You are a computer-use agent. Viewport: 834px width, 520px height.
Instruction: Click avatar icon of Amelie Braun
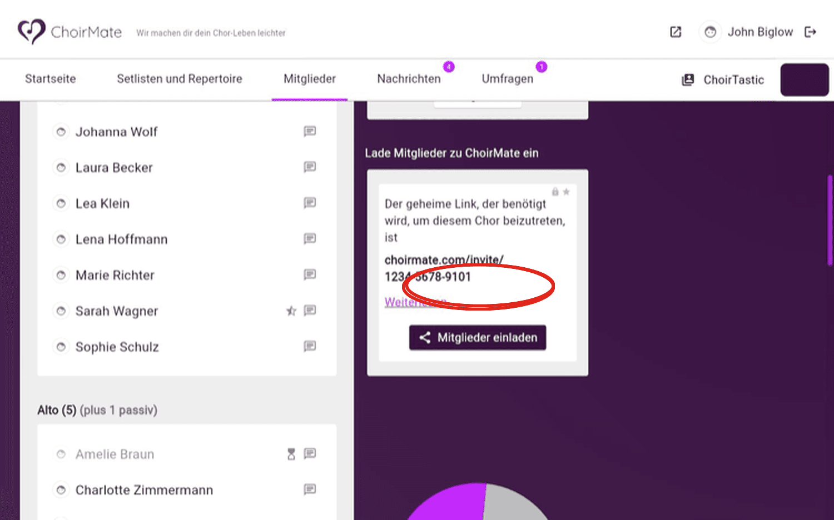pos(61,454)
